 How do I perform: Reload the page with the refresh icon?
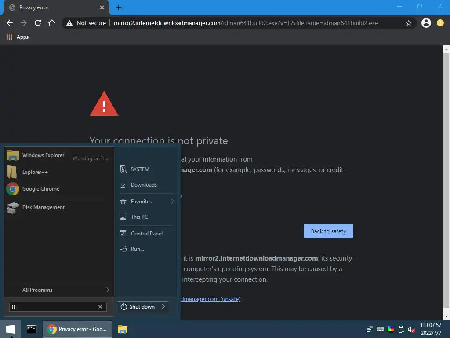pos(38,23)
